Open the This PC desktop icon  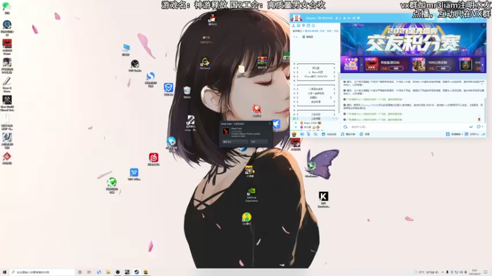[126, 50]
